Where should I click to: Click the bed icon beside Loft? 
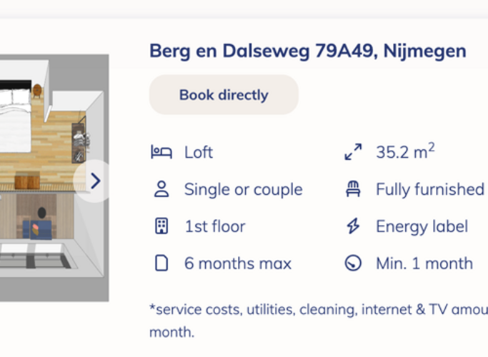pyautogui.click(x=161, y=152)
